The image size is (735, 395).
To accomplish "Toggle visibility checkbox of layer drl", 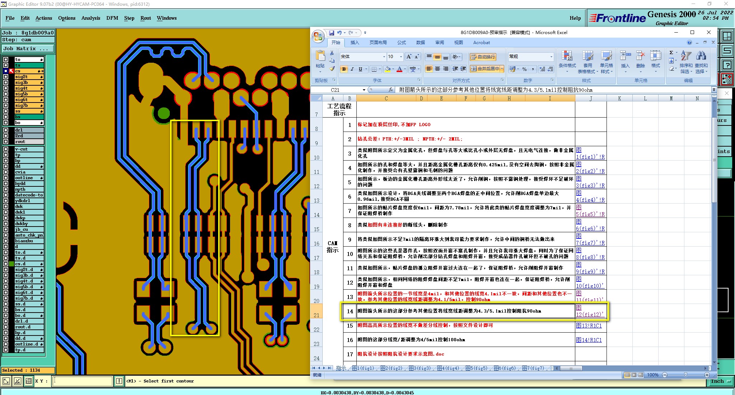I will [x=6, y=130].
